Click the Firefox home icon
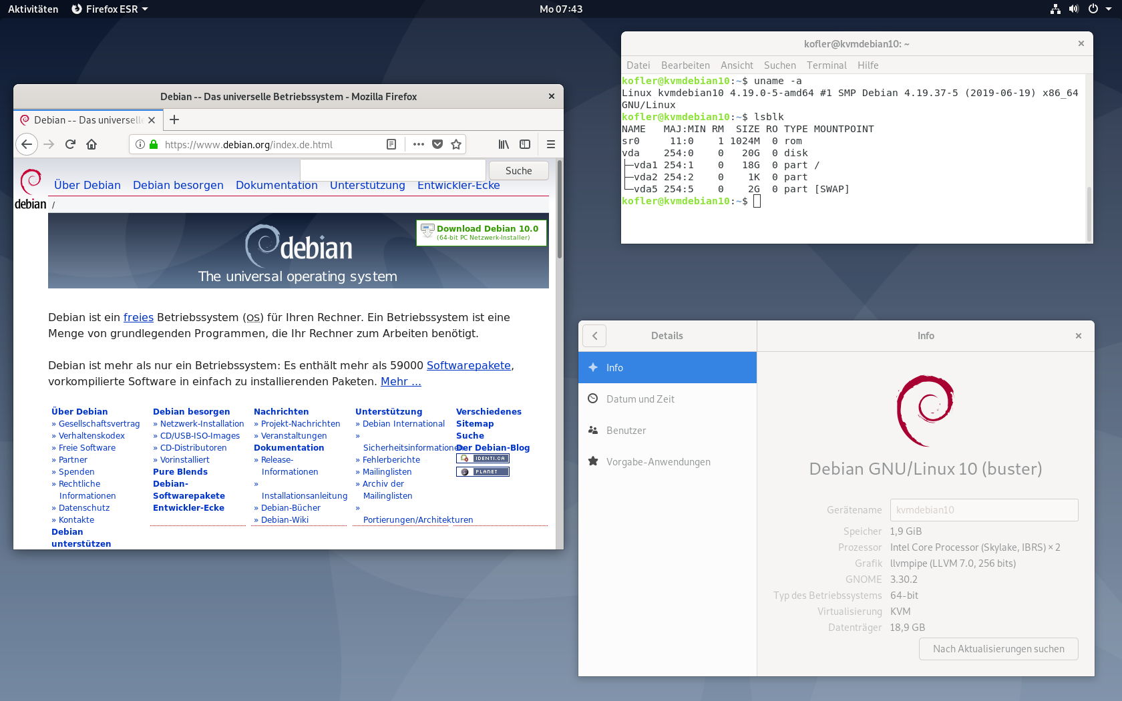Image resolution: width=1122 pixels, height=701 pixels. coord(91,144)
